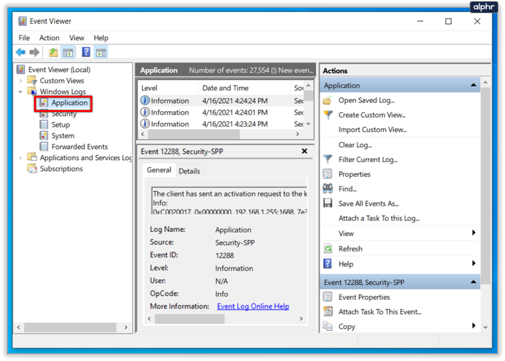Expand the Applications and Services Logs node

[x=20, y=158]
